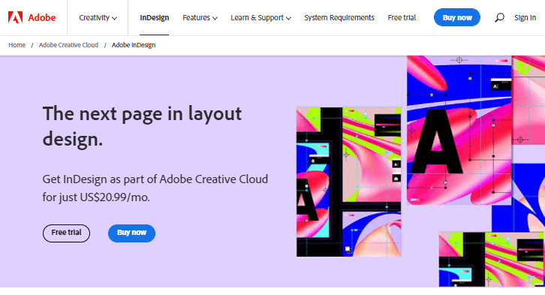Click the bottom-right artwork panel
The height and width of the screenshot is (295, 545).
[492, 259]
